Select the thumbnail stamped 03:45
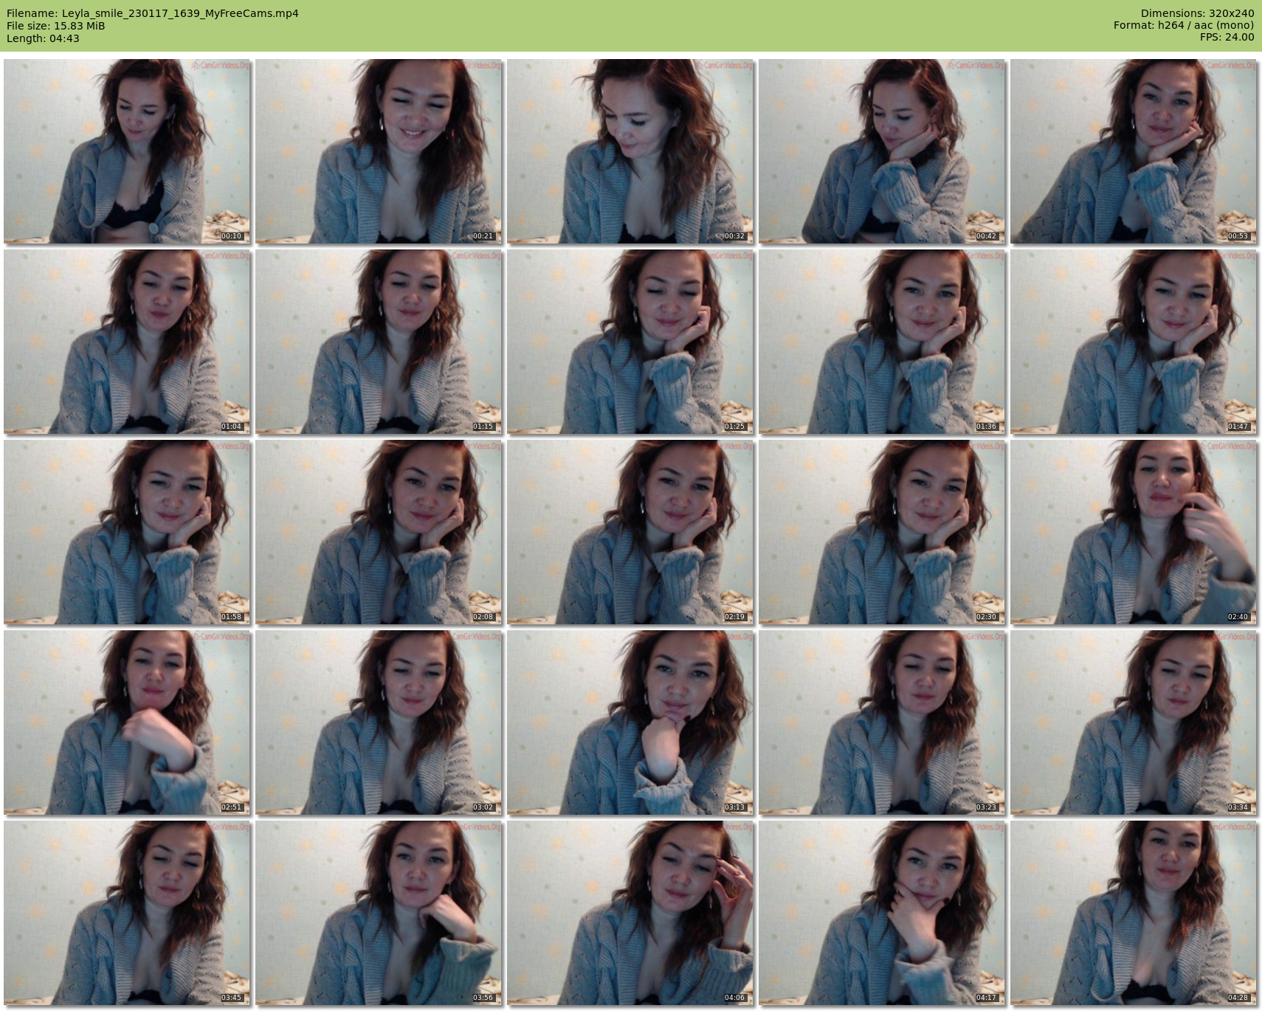1262x1011 pixels. click(x=127, y=913)
